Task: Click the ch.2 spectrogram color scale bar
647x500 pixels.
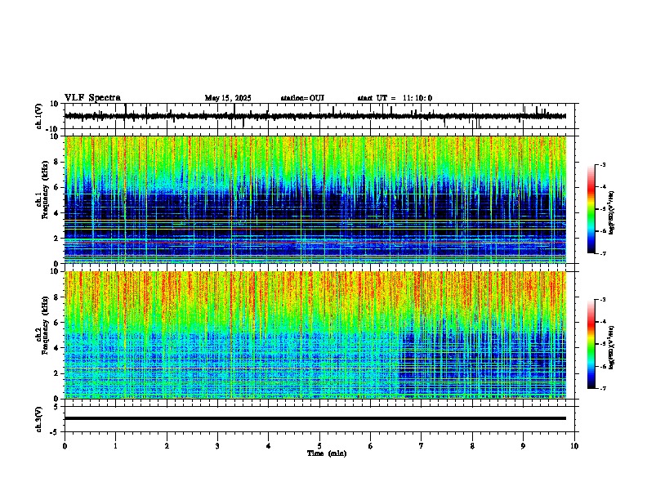Action: click(x=591, y=344)
